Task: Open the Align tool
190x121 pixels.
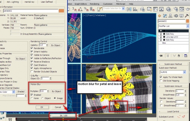Action: tap(135, 9)
